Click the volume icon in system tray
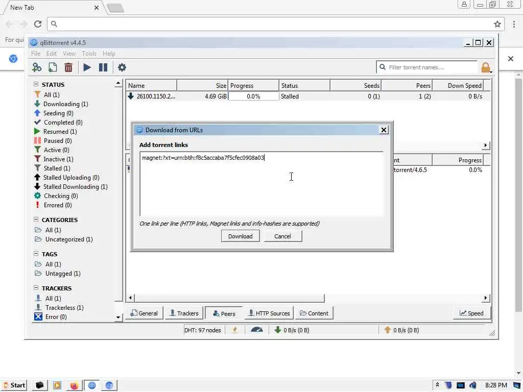Screen dimensions: 523x392 pos(473,385)
